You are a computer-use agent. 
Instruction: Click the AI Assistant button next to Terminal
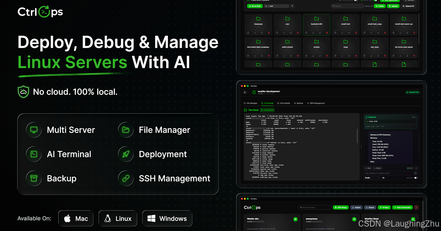pyautogui.click(x=267, y=110)
